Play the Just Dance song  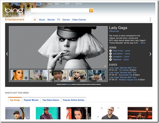(x=110, y=54)
